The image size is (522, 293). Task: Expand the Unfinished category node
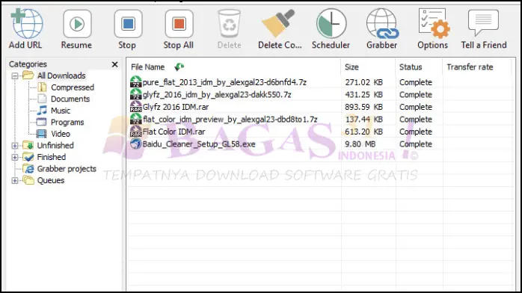click(15, 146)
